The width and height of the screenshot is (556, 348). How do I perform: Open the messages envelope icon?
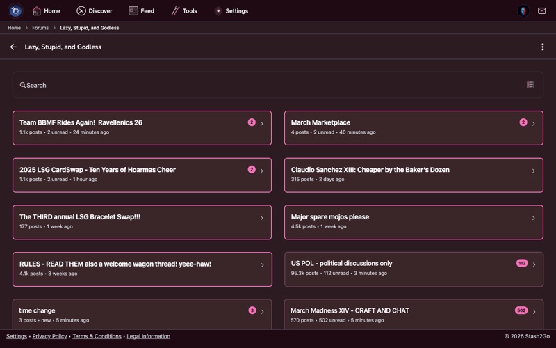[x=542, y=10]
